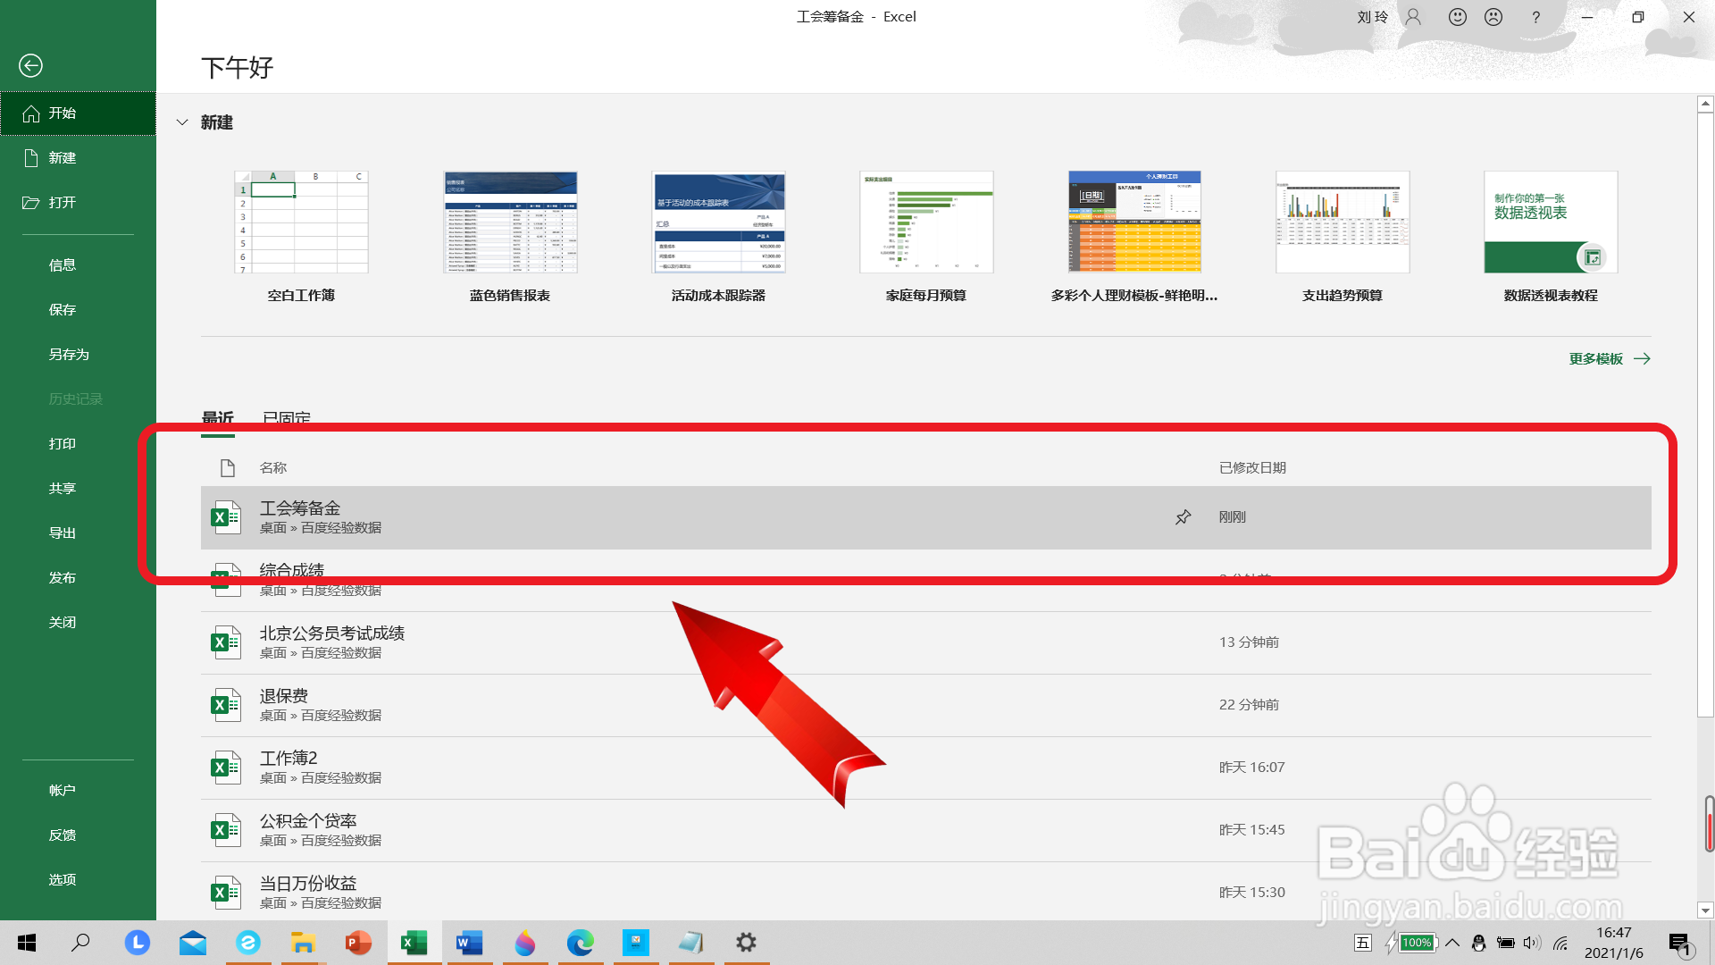Viewport: 1715px width, 965px height.
Task: Open the recent file 退保费
Action: [x=926, y=705]
